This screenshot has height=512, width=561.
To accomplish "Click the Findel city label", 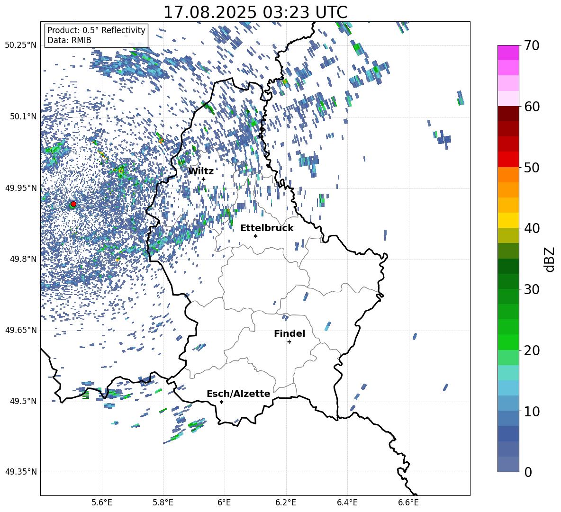I will [290, 333].
